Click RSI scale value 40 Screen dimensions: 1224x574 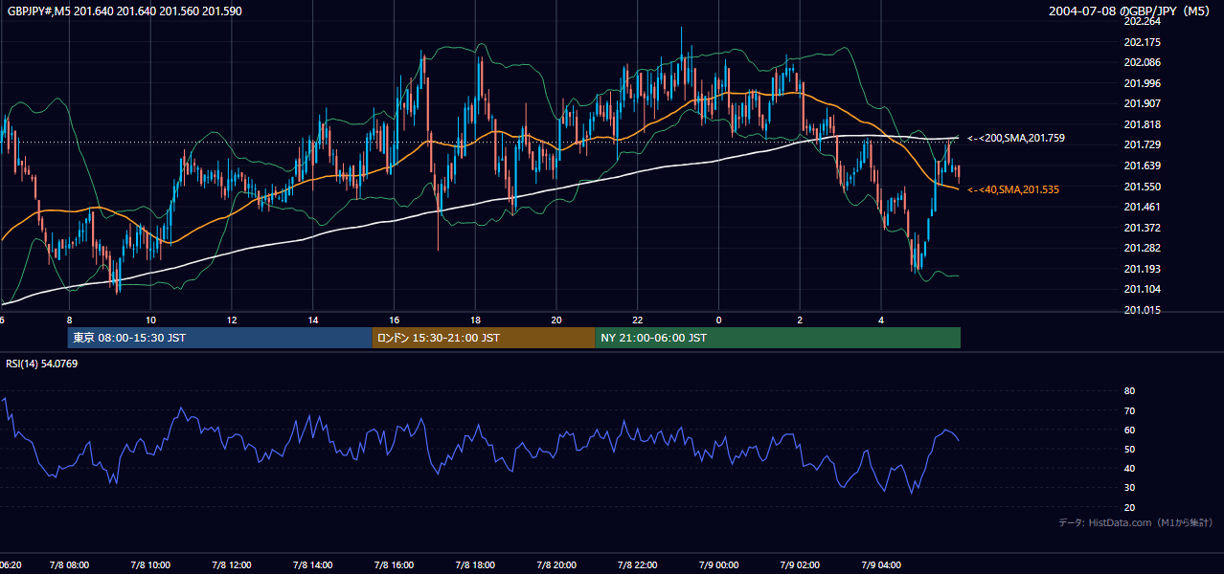pos(1129,469)
